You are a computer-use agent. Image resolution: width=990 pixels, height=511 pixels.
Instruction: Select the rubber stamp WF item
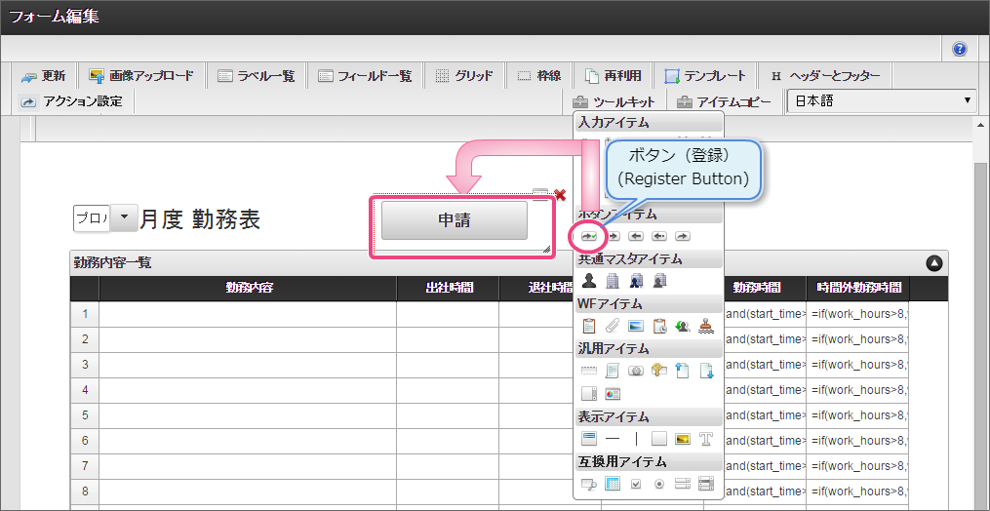click(x=706, y=326)
